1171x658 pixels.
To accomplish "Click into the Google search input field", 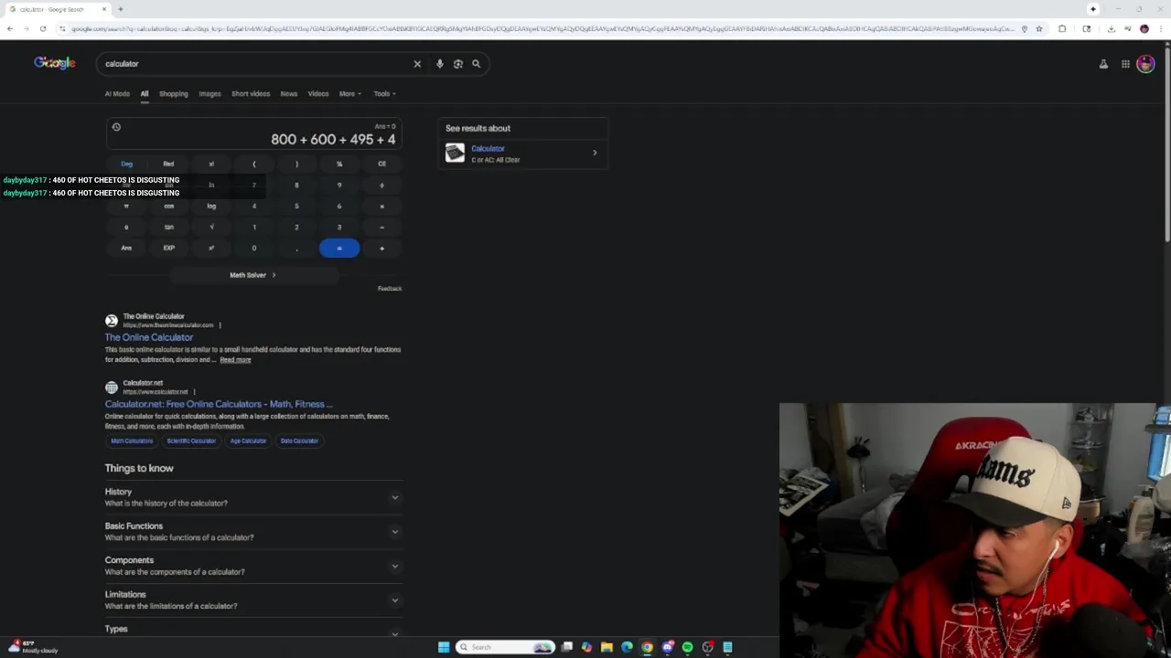I will point(256,64).
